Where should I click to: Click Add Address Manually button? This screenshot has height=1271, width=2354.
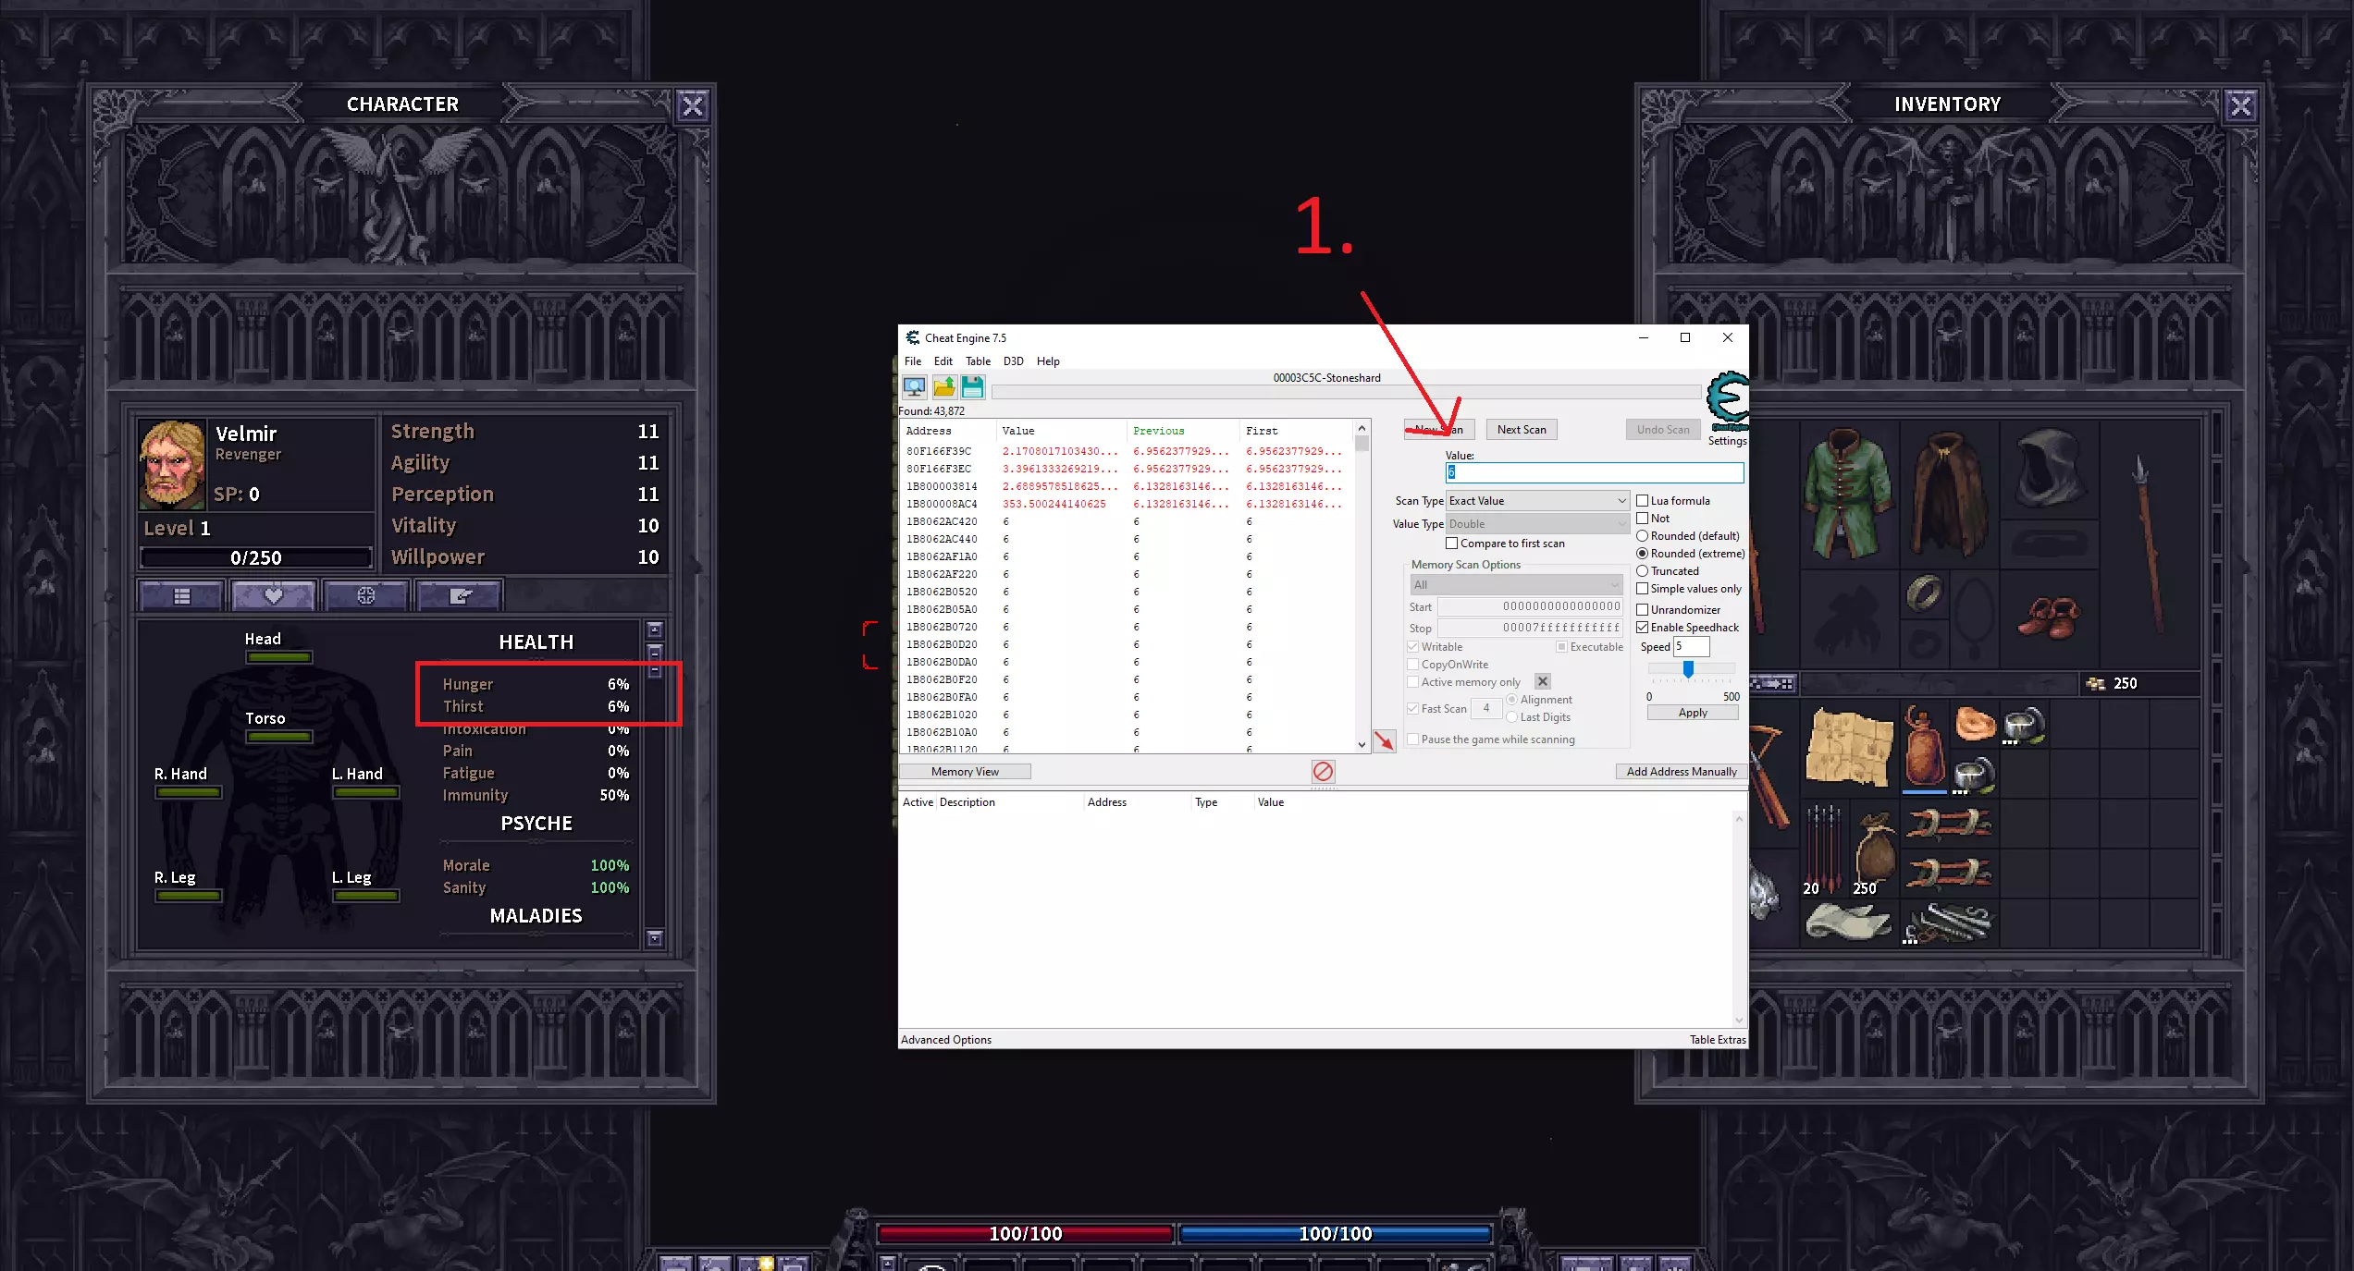[x=1681, y=772]
